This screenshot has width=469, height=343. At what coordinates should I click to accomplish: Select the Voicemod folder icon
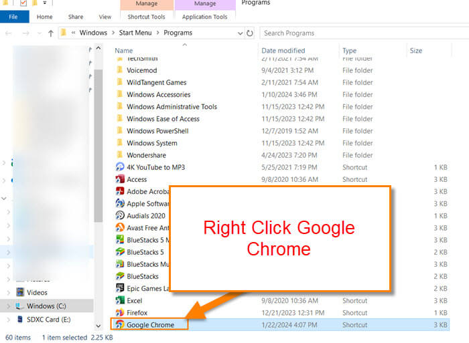pyautogui.click(x=120, y=70)
